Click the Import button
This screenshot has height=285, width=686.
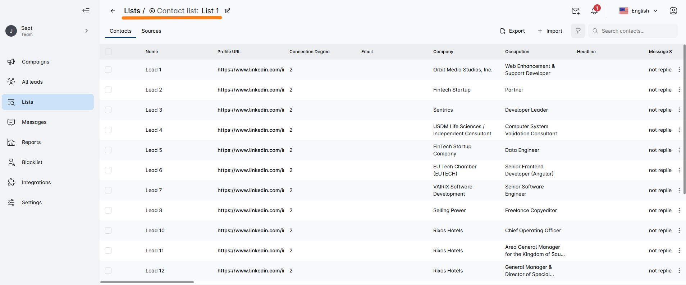tap(550, 31)
